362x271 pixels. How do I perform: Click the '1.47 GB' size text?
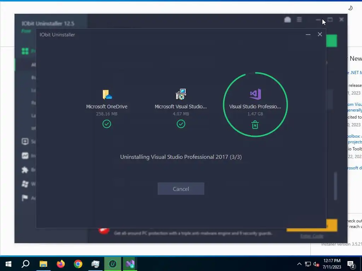255,114
